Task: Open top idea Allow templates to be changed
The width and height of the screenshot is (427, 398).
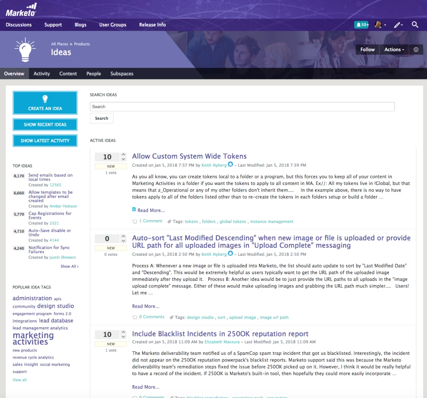Action: point(51,196)
